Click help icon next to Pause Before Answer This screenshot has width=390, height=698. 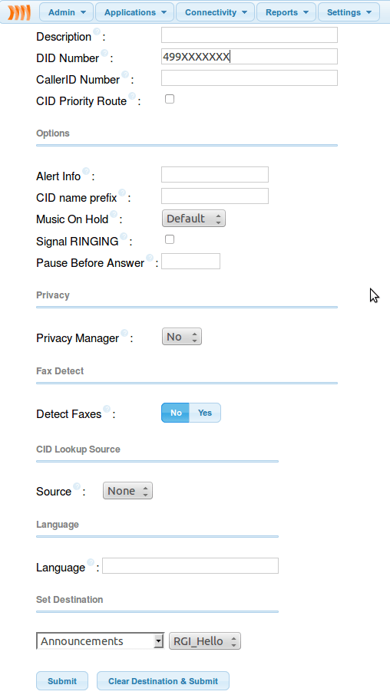click(150, 258)
